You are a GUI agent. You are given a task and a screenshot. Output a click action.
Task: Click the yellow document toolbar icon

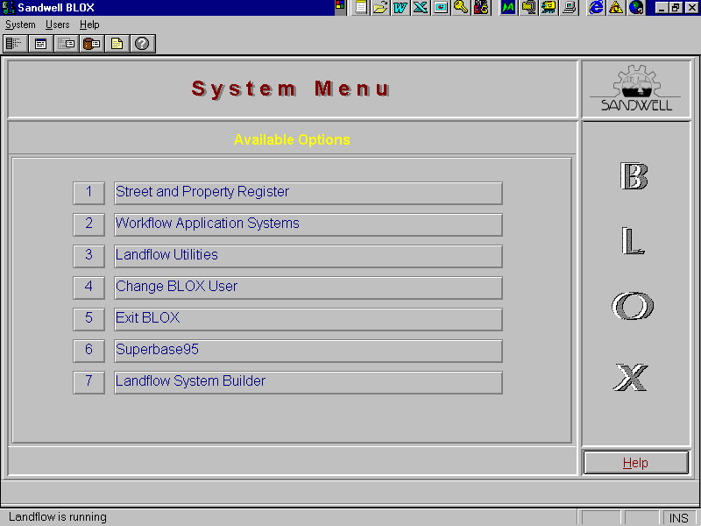[x=117, y=44]
